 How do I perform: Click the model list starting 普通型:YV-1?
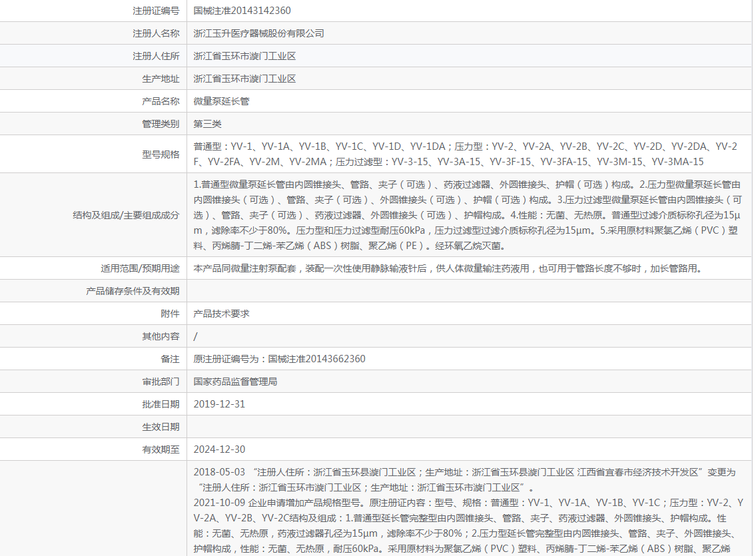[x=466, y=154]
